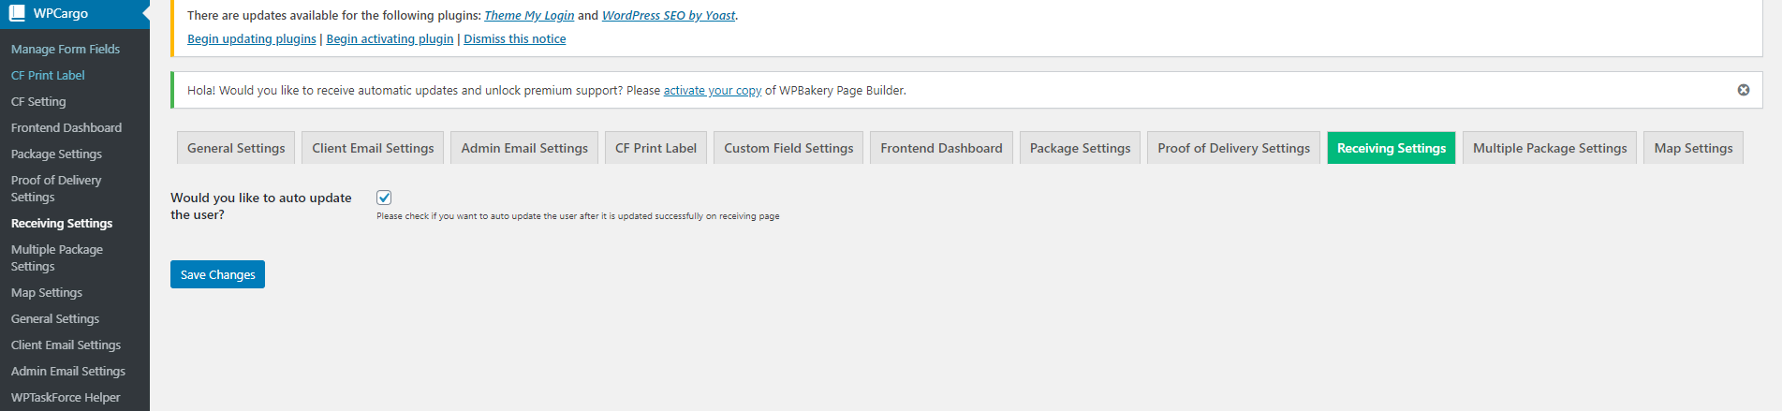The height and width of the screenshot is (411, 1782).
Task: Go to Custom Field Settings tab
Action: [x=788, y=148]
